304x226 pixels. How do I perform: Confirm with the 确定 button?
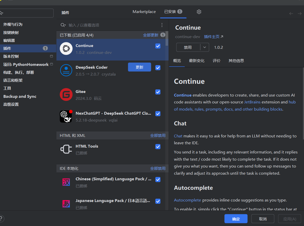pyautogui.click(x=236, y=219)
